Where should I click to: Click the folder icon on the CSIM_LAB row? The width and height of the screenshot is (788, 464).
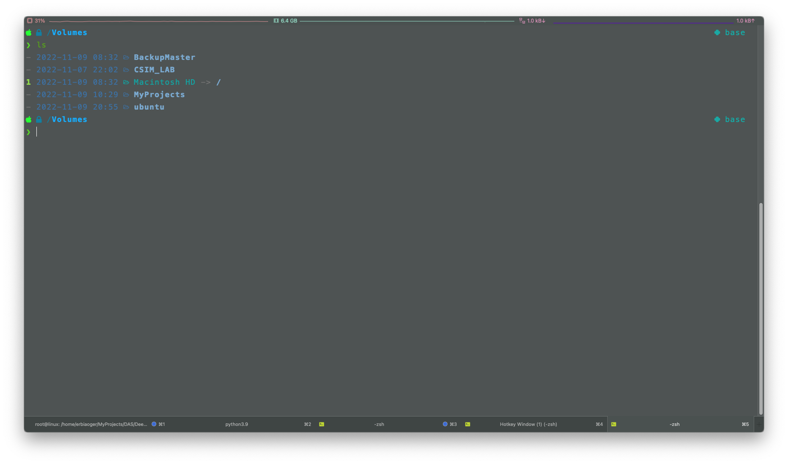(x=126, y=70)
